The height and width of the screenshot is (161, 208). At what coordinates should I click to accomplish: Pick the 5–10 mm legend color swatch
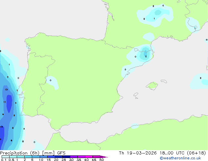click(x=36, y=157)
